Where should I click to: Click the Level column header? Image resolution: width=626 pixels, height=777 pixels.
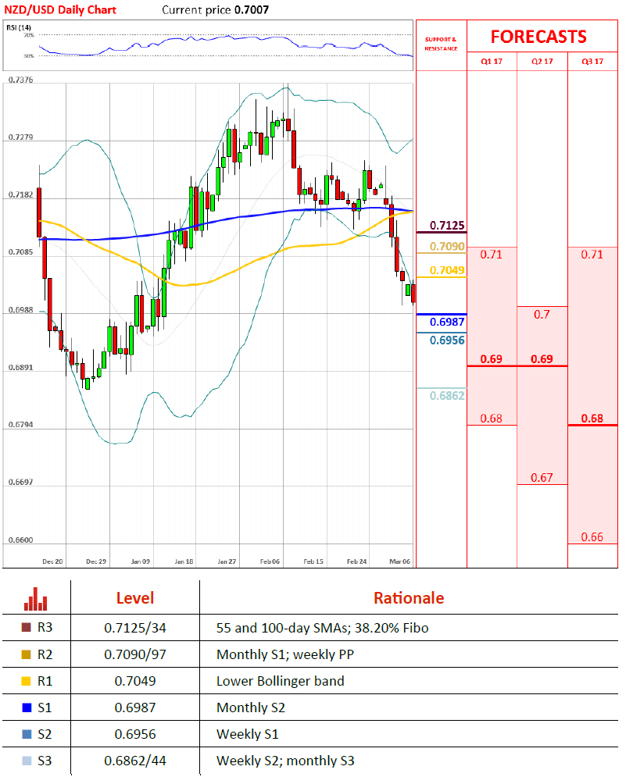[x=135, y=598]
